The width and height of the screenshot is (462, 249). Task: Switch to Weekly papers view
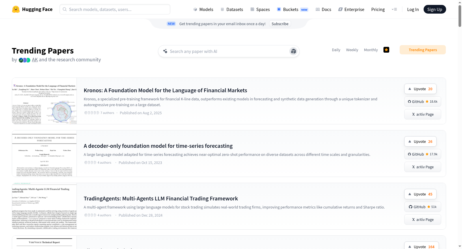[352, 50]
